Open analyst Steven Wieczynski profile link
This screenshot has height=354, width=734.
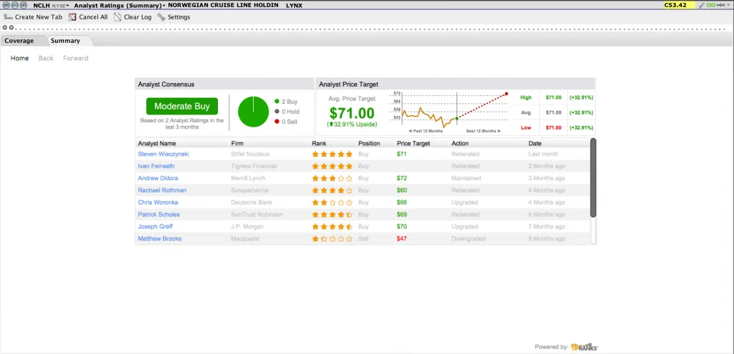point(163,154)
